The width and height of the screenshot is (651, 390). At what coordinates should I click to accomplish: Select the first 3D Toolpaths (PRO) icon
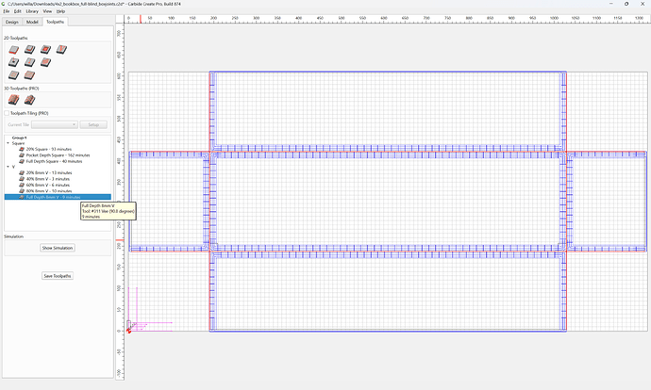click(x=14, y=100)
